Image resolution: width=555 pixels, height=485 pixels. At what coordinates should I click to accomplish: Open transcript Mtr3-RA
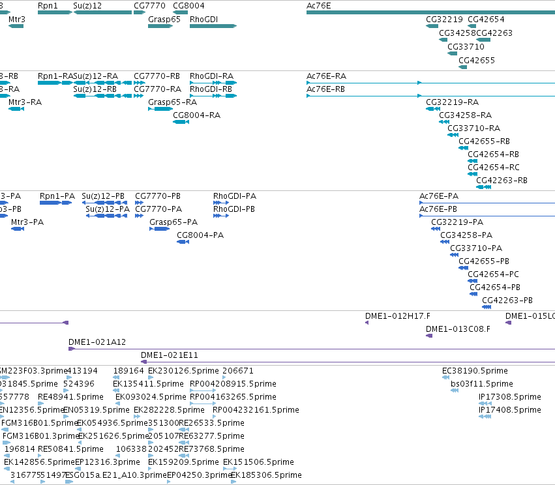[x=25, y=102]
